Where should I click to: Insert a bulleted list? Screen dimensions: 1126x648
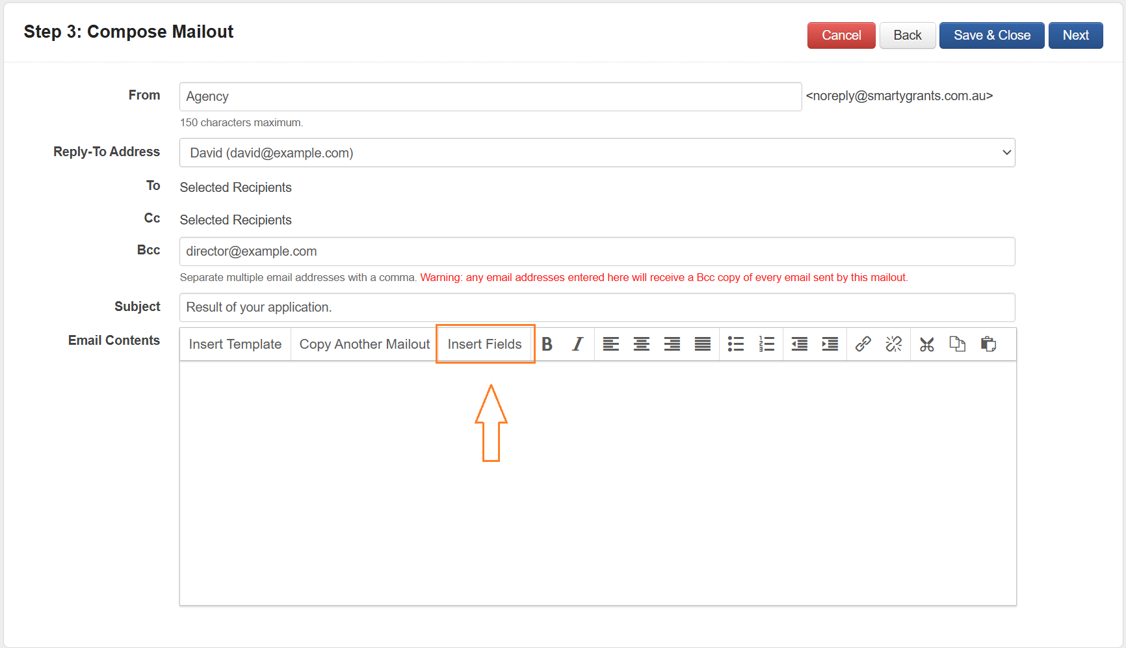tap(735, 344)
